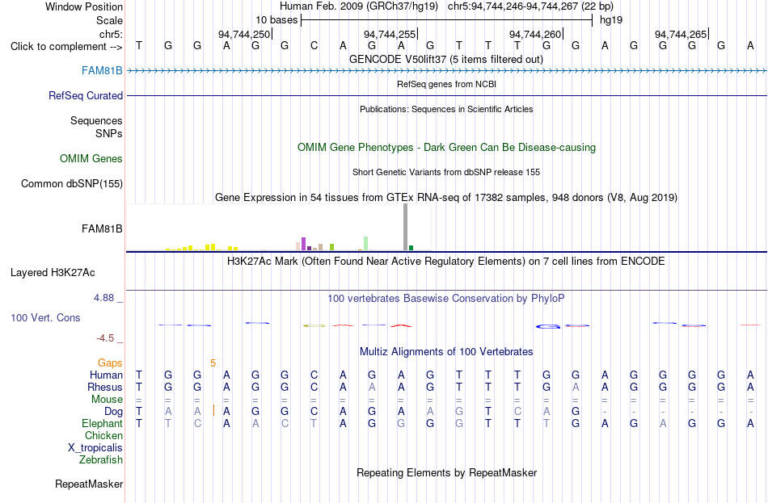Click the tall gray bar in the GTEx chart
The width and height of the screenshot is (768, 503).
[x=406, y=227]
